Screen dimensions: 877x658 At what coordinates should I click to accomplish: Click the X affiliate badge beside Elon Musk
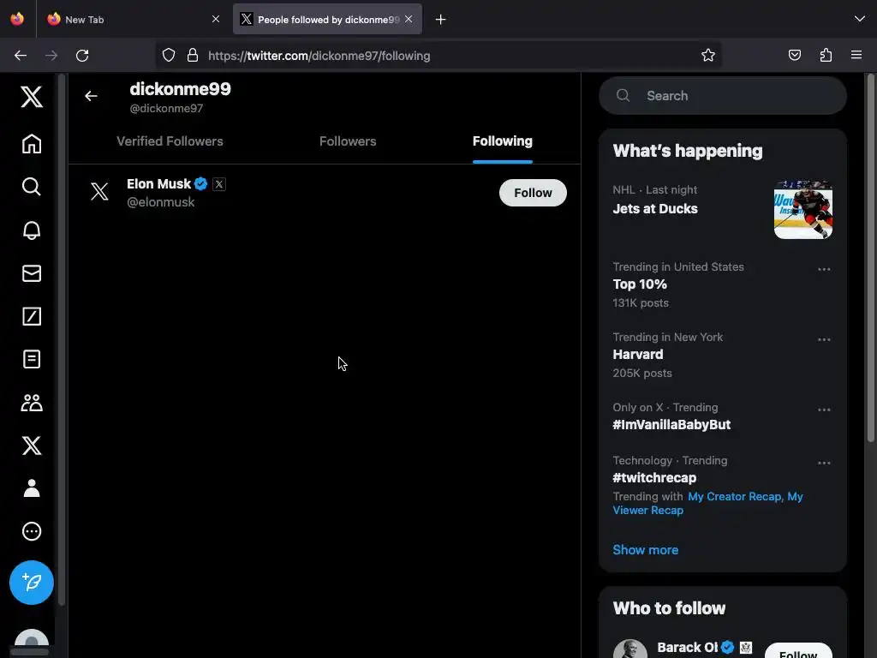coord(219,183)
